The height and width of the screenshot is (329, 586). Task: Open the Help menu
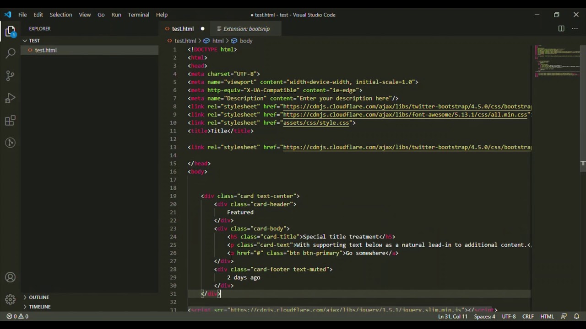pos(162,15)
